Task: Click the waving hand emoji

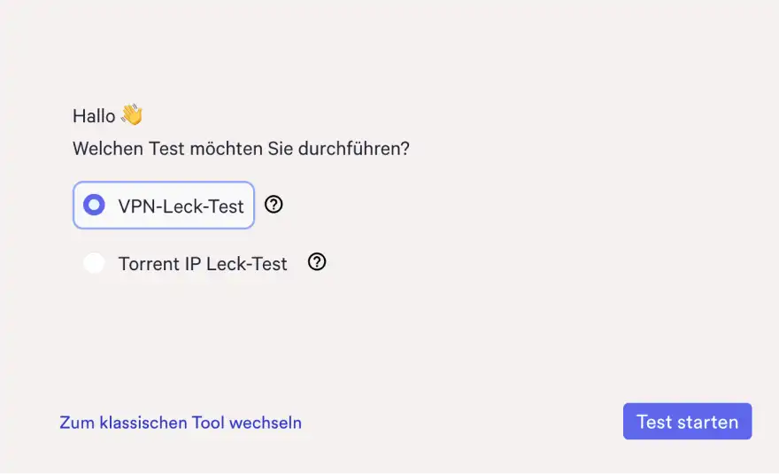Action: click(x=132, y=115)
